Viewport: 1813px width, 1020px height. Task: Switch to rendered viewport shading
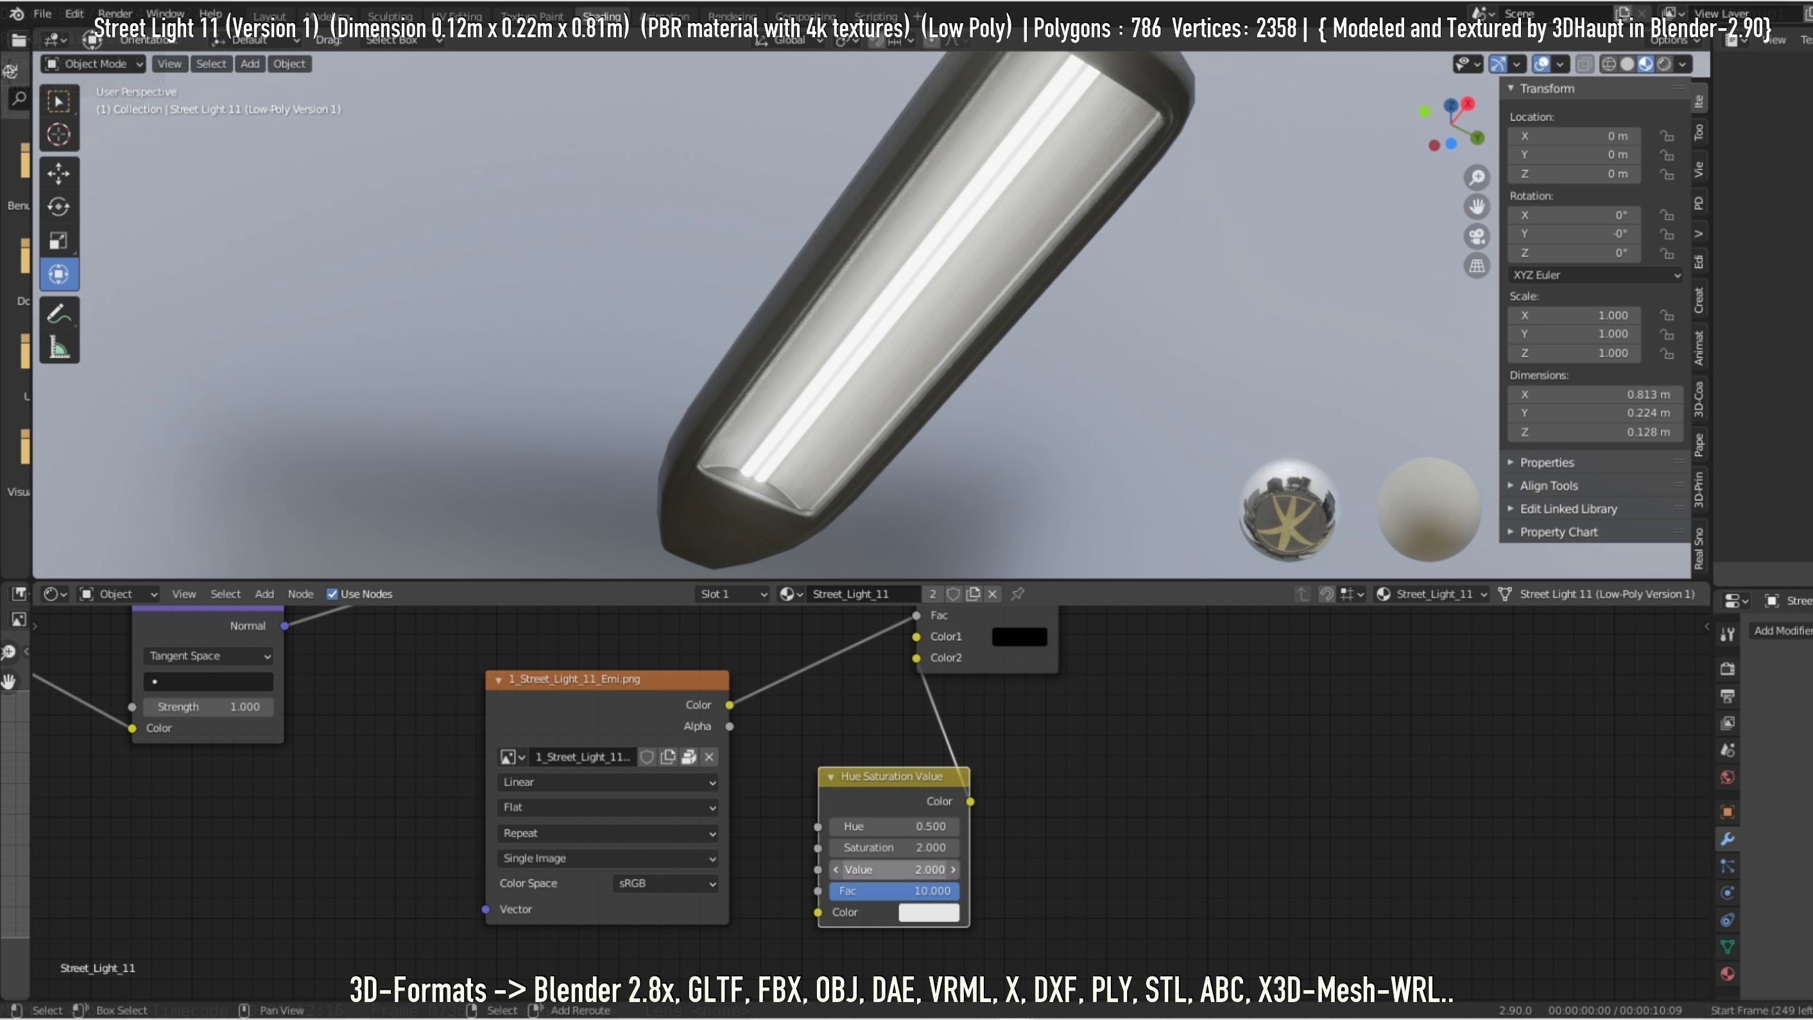coord(1664,65)
